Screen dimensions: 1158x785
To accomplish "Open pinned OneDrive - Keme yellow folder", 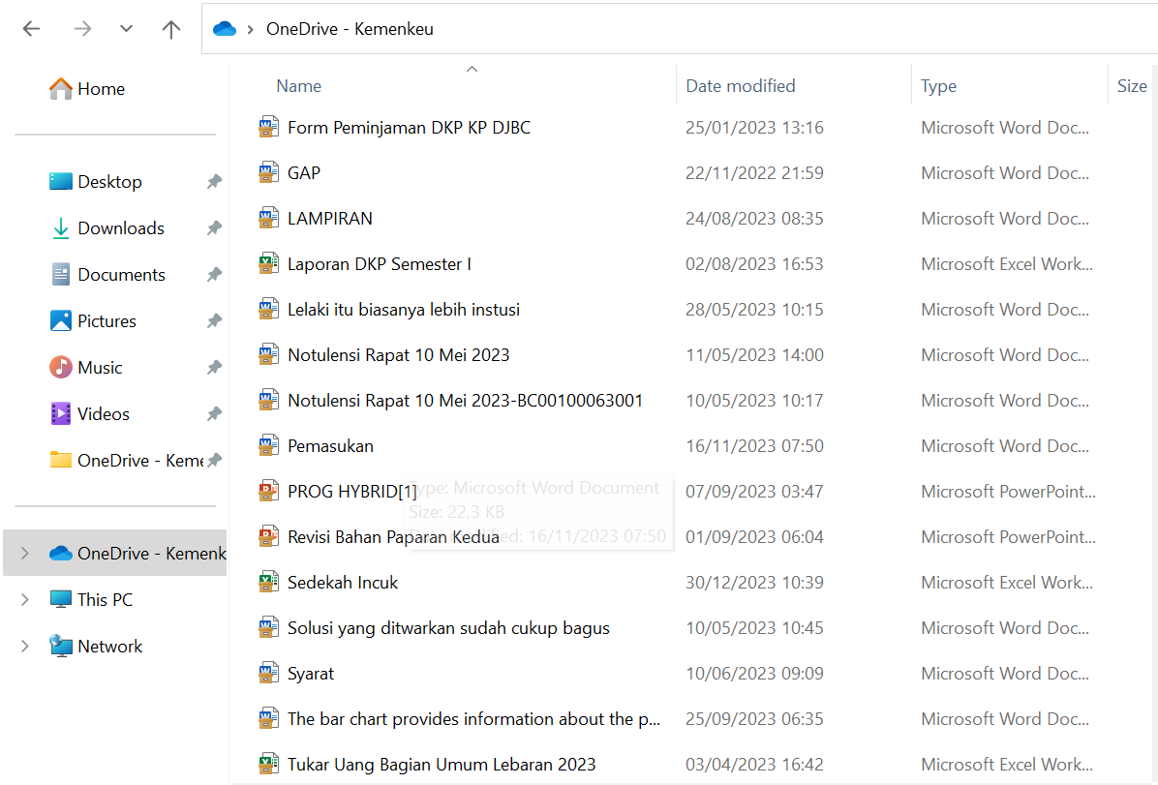I will coord(126,461).
